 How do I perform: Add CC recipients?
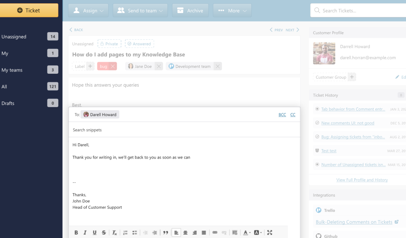point(293,114)
